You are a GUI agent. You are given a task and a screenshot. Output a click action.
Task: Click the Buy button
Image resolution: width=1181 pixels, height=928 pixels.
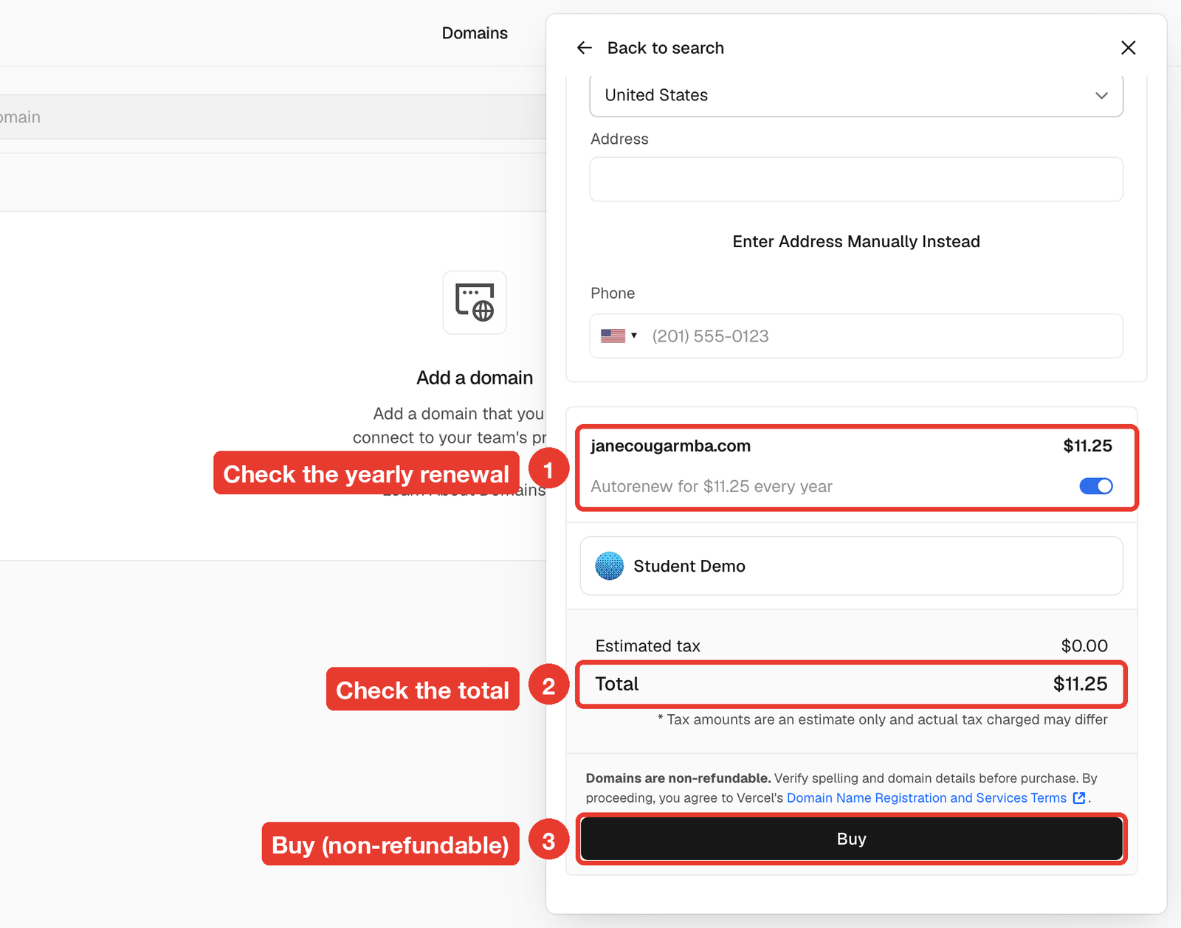coord(852,839)
